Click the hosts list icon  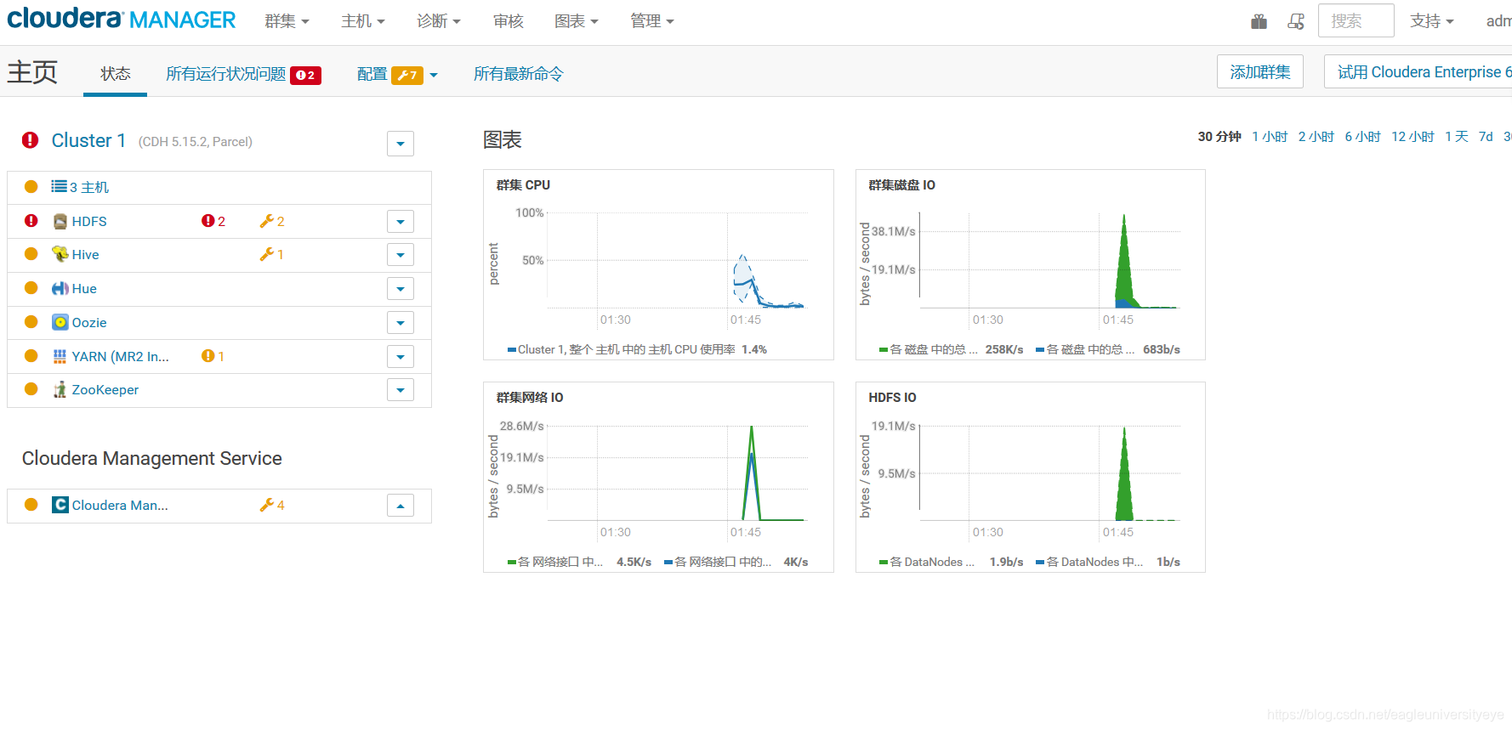59,186
